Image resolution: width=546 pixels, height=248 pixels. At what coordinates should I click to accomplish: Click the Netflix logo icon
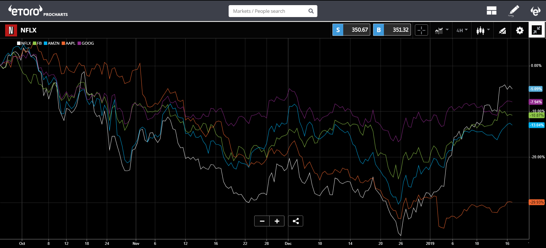point(11,30)
